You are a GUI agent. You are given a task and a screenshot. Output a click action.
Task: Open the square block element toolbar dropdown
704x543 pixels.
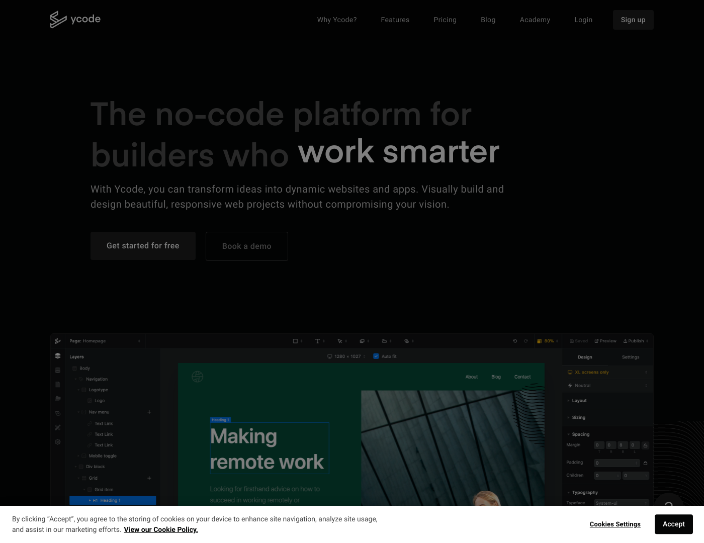coord(298,341)
